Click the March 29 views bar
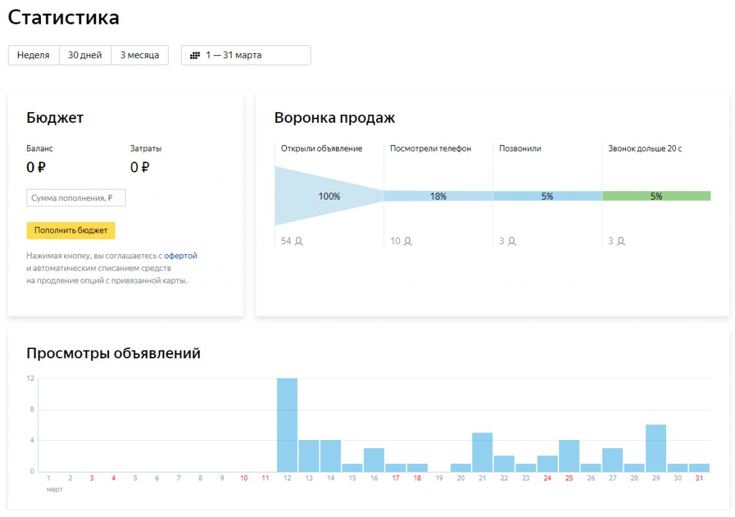Viewport: 735px width, 517px height. (x=656, y=448)
